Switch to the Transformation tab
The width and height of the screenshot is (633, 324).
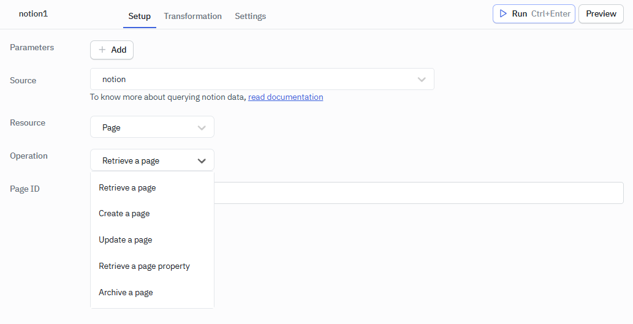(192, 16)
